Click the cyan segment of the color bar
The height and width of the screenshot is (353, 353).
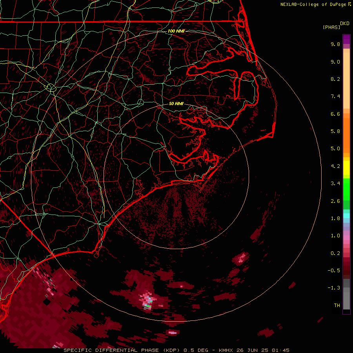tap(346, 215)
